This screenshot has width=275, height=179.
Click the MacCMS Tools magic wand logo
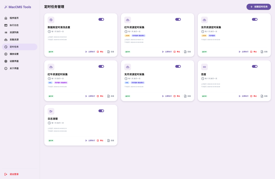[6, 7]
